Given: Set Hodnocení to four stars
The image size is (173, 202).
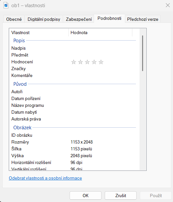Looking at the screenshot, I should [94, 62].
